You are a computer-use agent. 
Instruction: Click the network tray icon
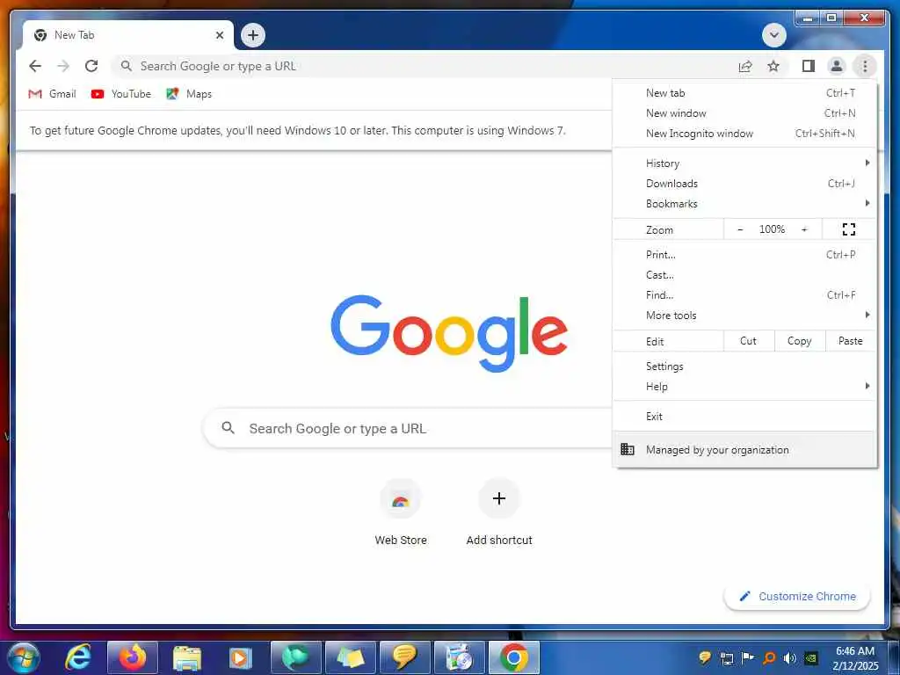coord(727,657)
